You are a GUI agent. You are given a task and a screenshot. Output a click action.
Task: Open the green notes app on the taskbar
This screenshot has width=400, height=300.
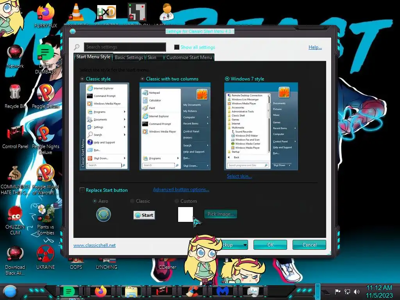69,291
